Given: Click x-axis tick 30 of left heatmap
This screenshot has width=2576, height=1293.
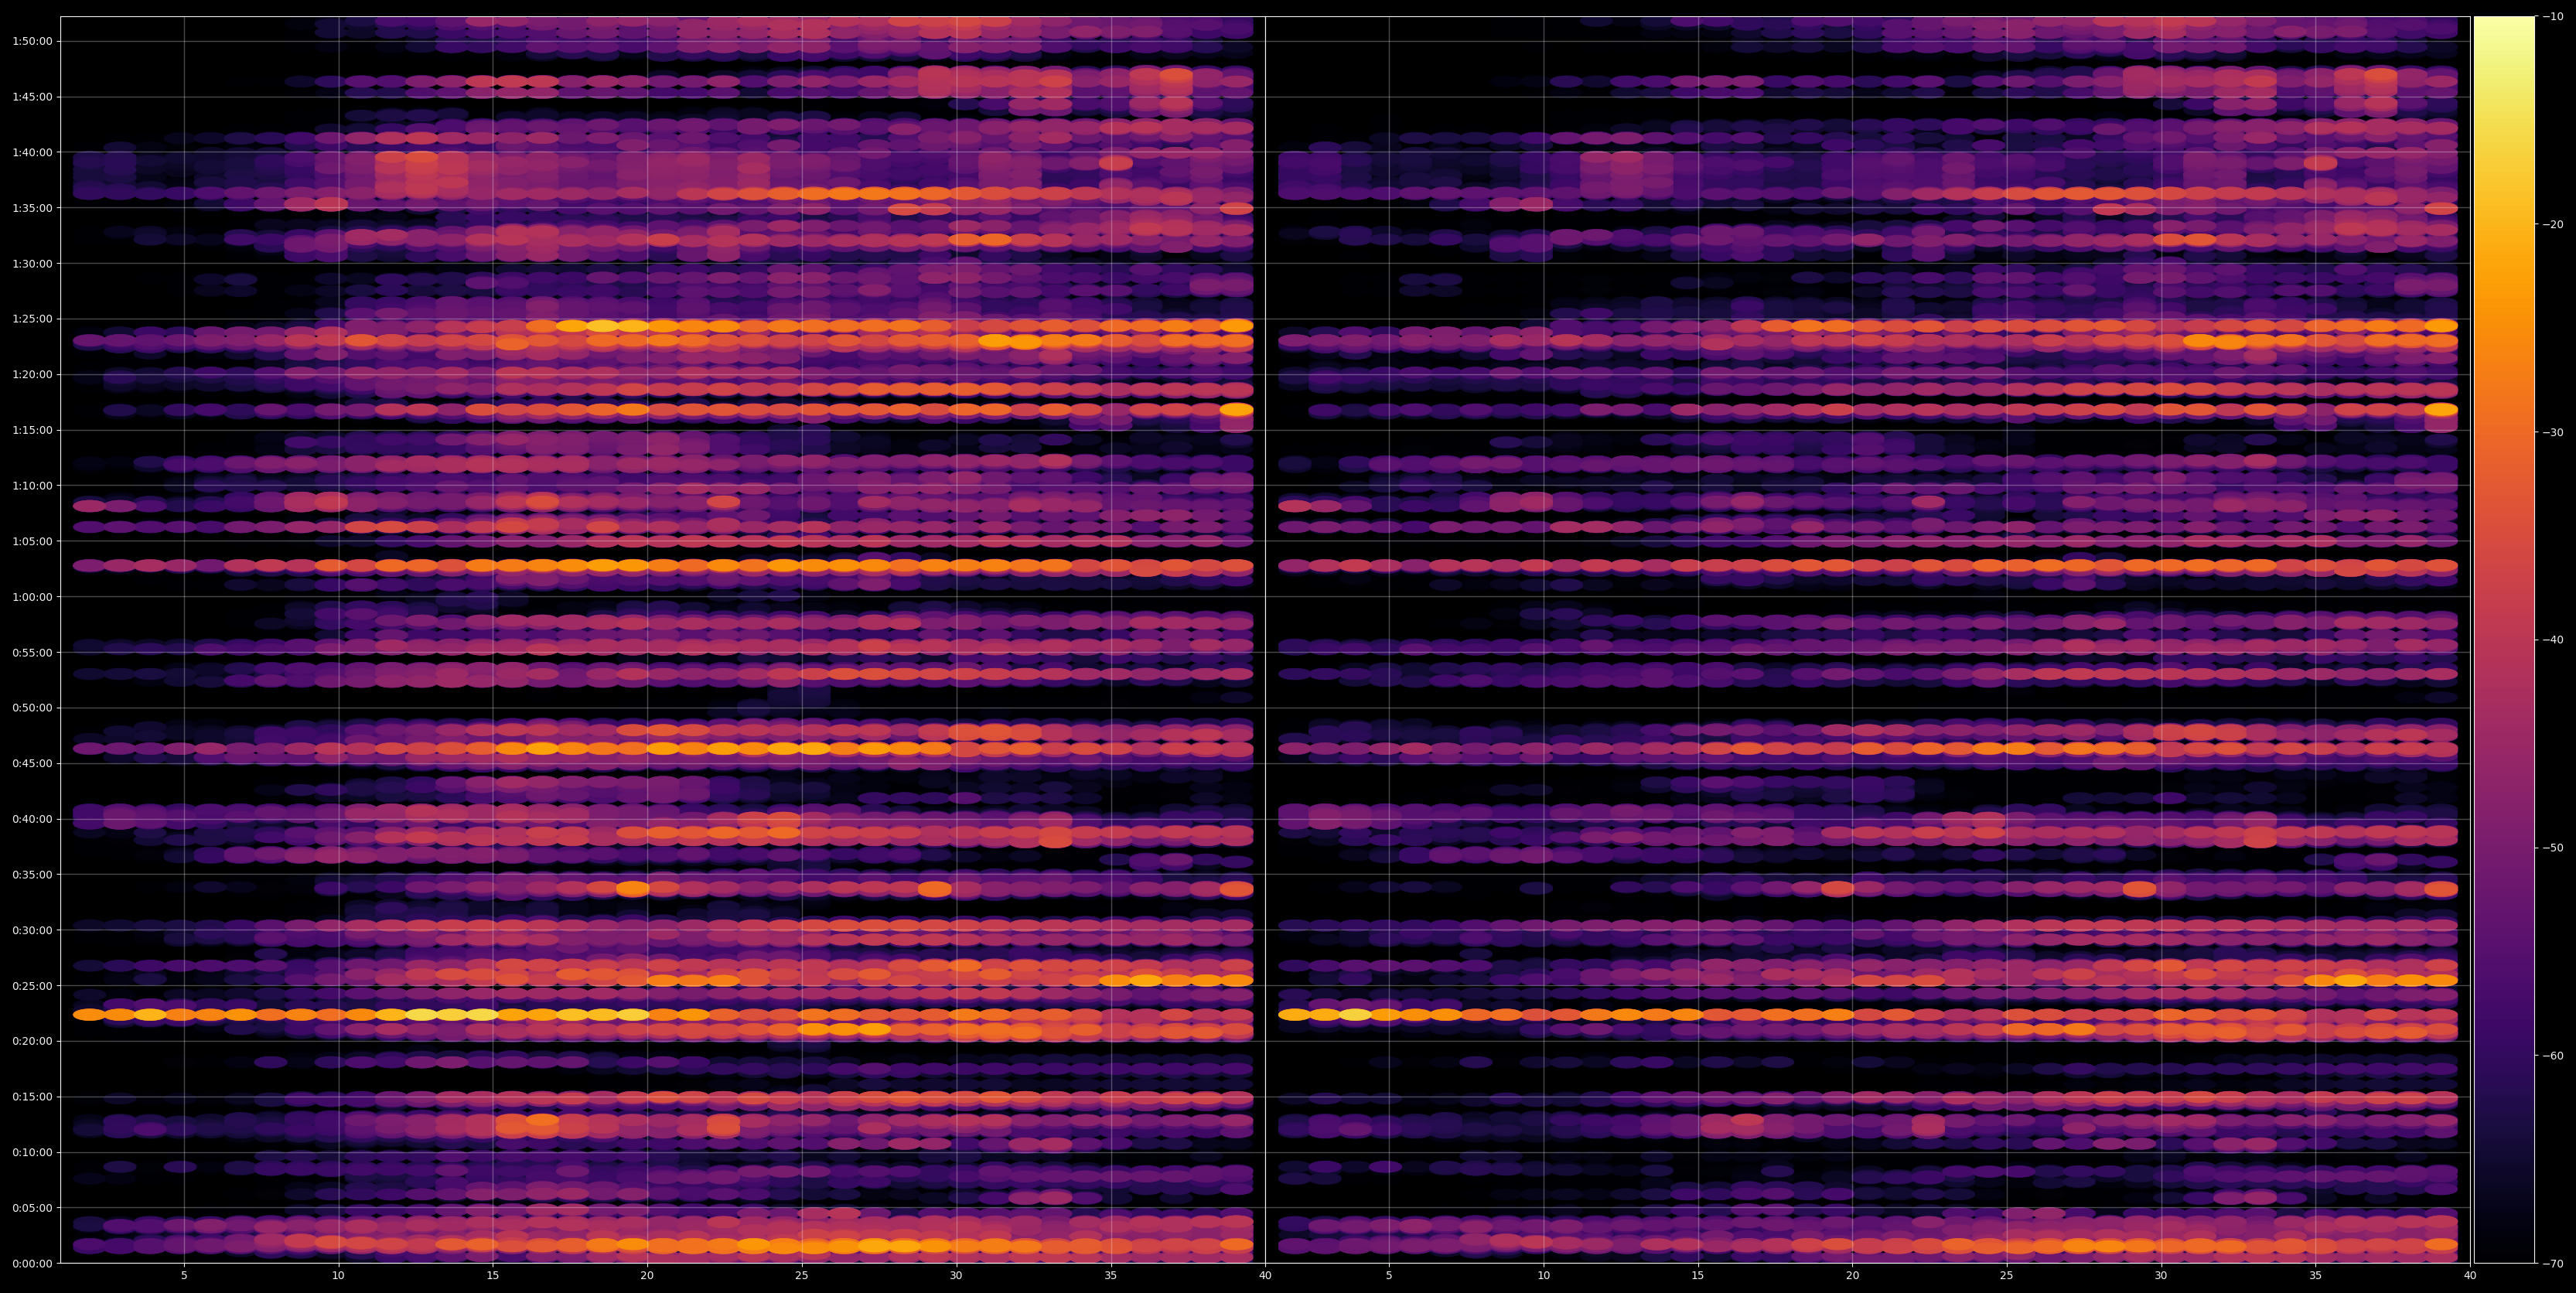Looking at the screenshot, I should point(956,1276).
